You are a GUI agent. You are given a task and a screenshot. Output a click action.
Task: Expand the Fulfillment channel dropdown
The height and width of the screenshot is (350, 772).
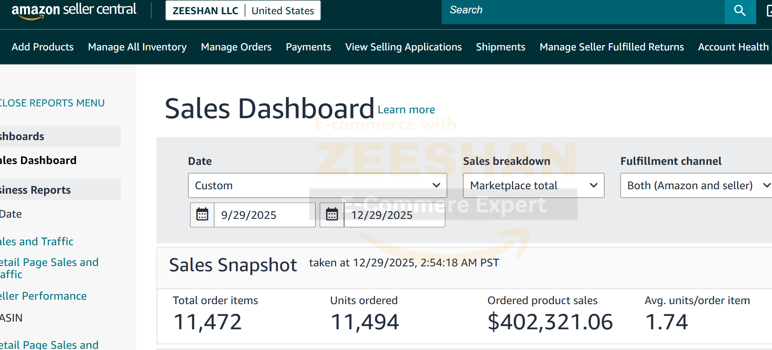(x=696, y=186)
